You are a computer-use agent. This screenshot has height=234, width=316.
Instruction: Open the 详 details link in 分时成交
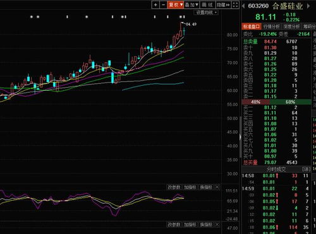(x=307, y=169)
